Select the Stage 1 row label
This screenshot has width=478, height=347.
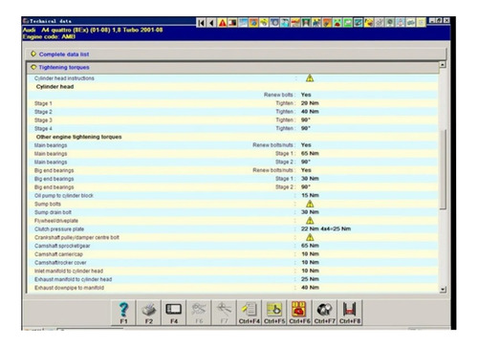pos(43,103)
